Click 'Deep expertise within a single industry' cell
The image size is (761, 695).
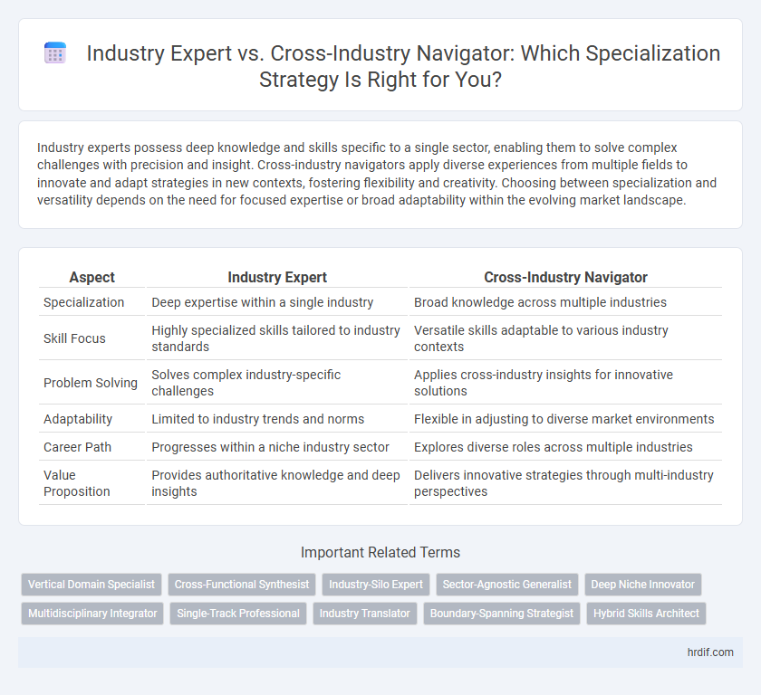click(x=277, y=302)
